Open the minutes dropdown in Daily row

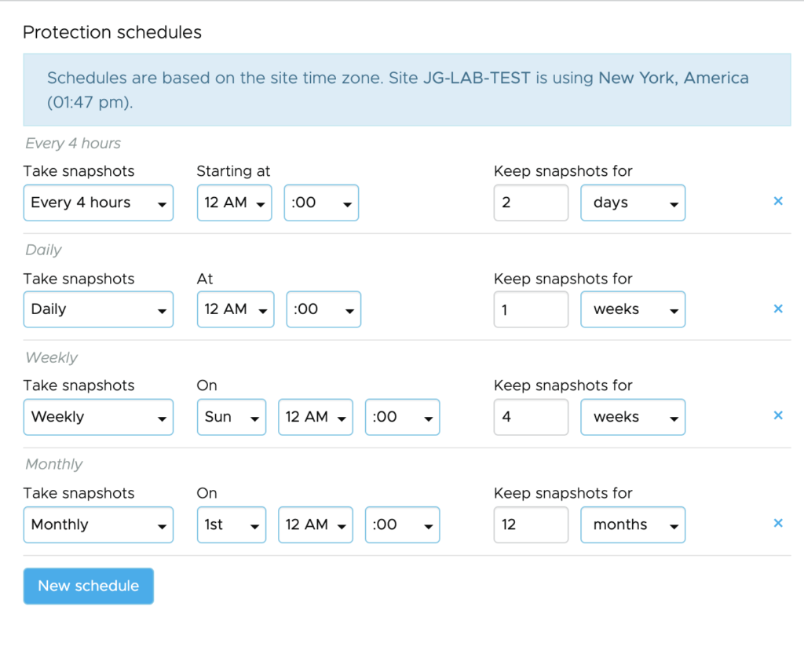[323, 309]
